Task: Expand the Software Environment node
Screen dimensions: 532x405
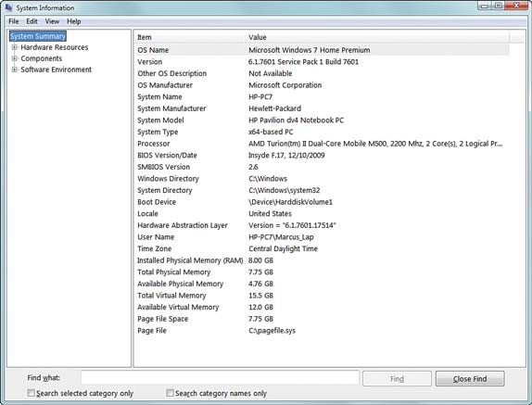Action: 15,70
